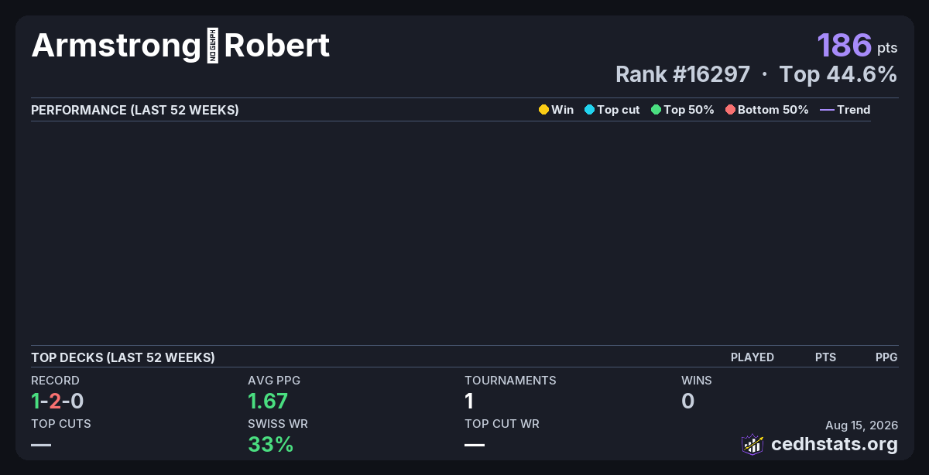Click the cedhstats.org logo icon
This screenshot has height=475, width=929.
click(752, 444)
